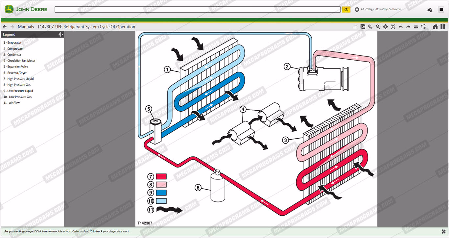449x238 pixels.
Task: Click the notes page icon
Action: [x=423, y=27]
